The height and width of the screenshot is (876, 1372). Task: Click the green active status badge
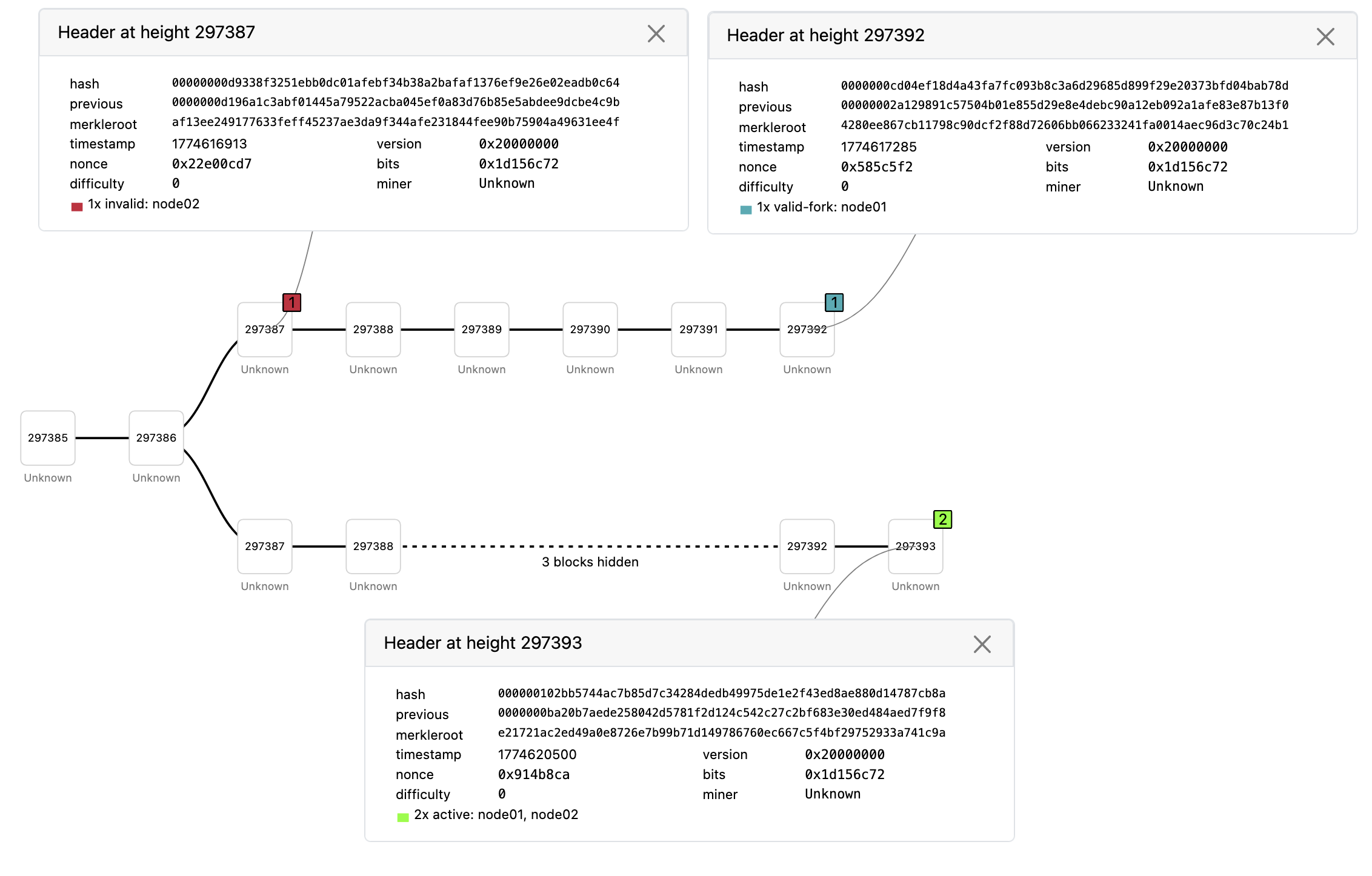(x=942, y=519)
